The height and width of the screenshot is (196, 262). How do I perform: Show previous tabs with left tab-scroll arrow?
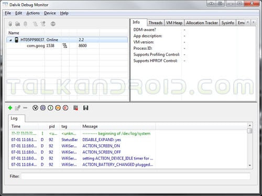tap(248, 22)
